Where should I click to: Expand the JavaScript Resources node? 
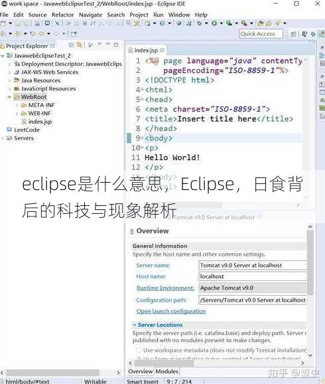(x=9, y=88)
